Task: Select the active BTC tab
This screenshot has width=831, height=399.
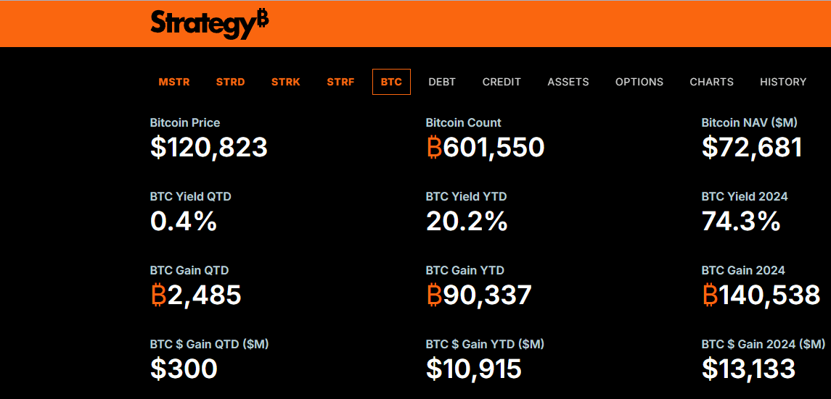Action: click(x=392, y=82)
